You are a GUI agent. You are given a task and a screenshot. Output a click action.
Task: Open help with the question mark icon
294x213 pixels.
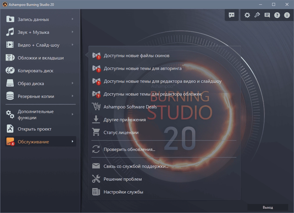click(x=277, y=15)
